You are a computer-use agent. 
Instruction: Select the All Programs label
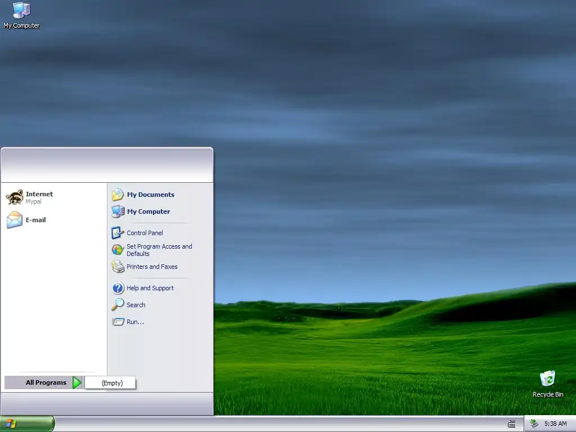46,382
